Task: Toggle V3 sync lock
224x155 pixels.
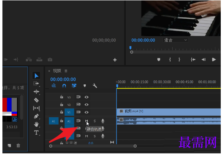Action: click(x=78, y=97)
